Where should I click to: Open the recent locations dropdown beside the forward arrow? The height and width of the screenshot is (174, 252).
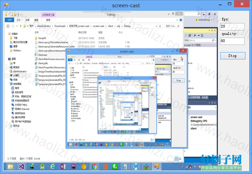17,26
